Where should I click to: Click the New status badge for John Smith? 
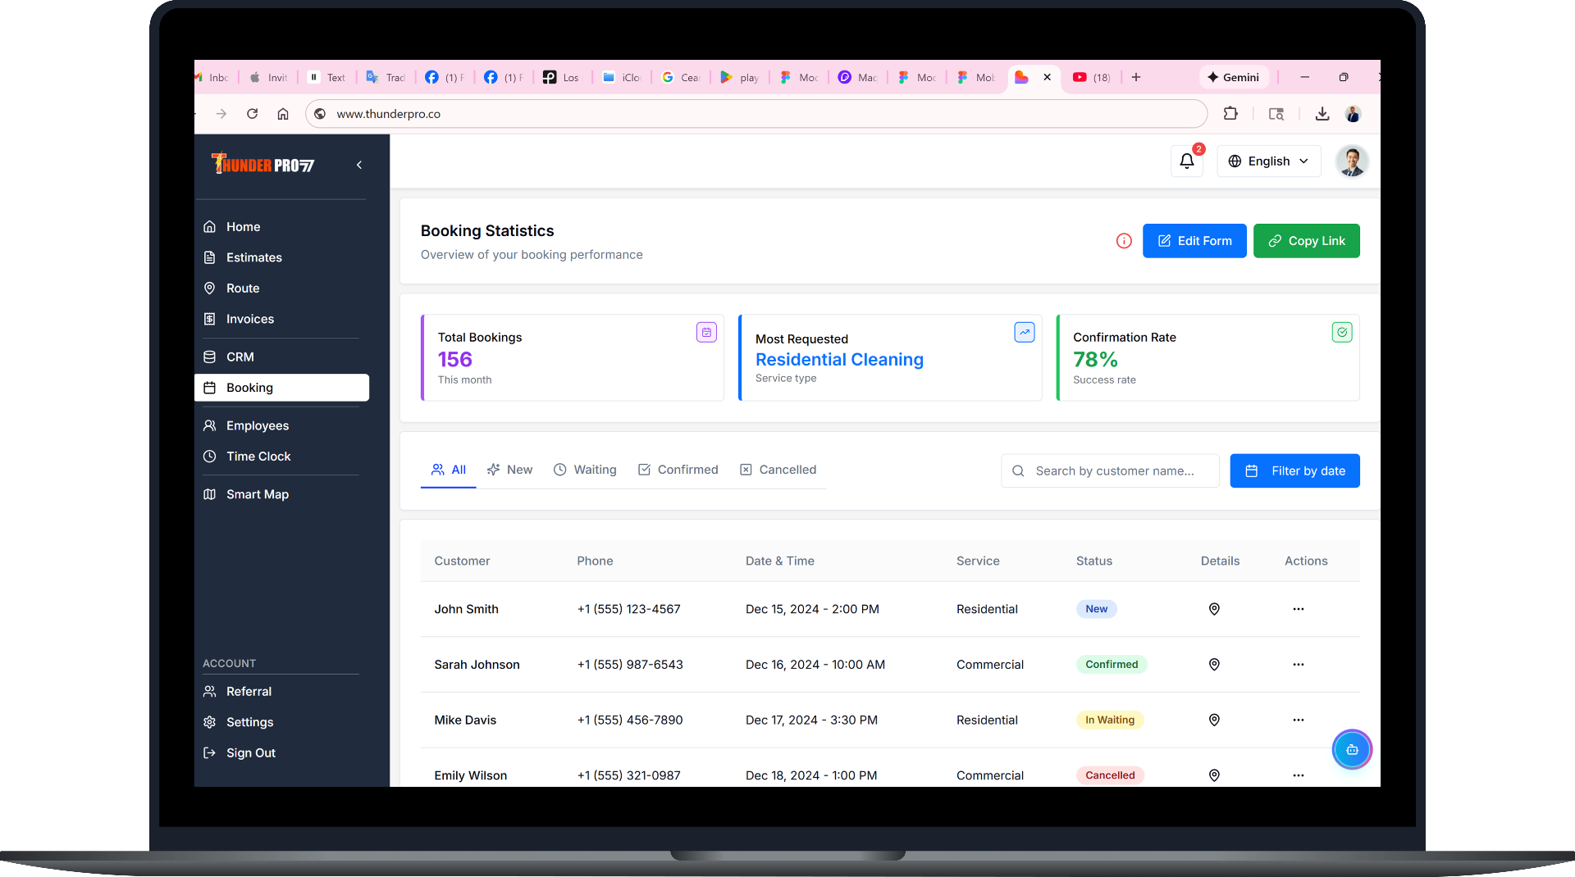pyautogui.click(x=1096, y=609)
